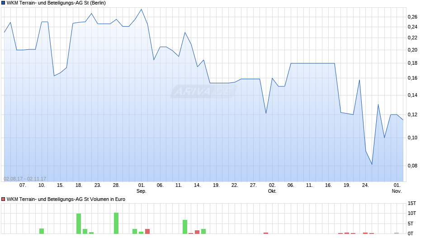This screenshot has width=425, height=238.
Task: Click the 0,12 price axis label
Action: [412, 115]
